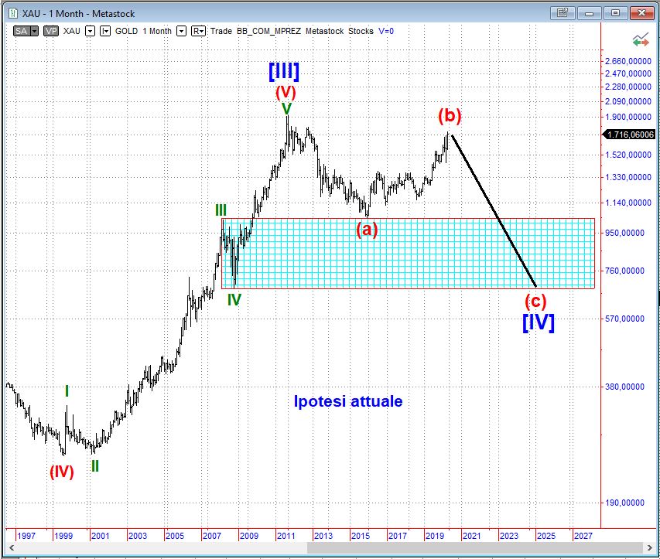Image resolution: width=660 pixels, height=559 pixels.
Task: Maximize the chart window
Action: point(615,13)
